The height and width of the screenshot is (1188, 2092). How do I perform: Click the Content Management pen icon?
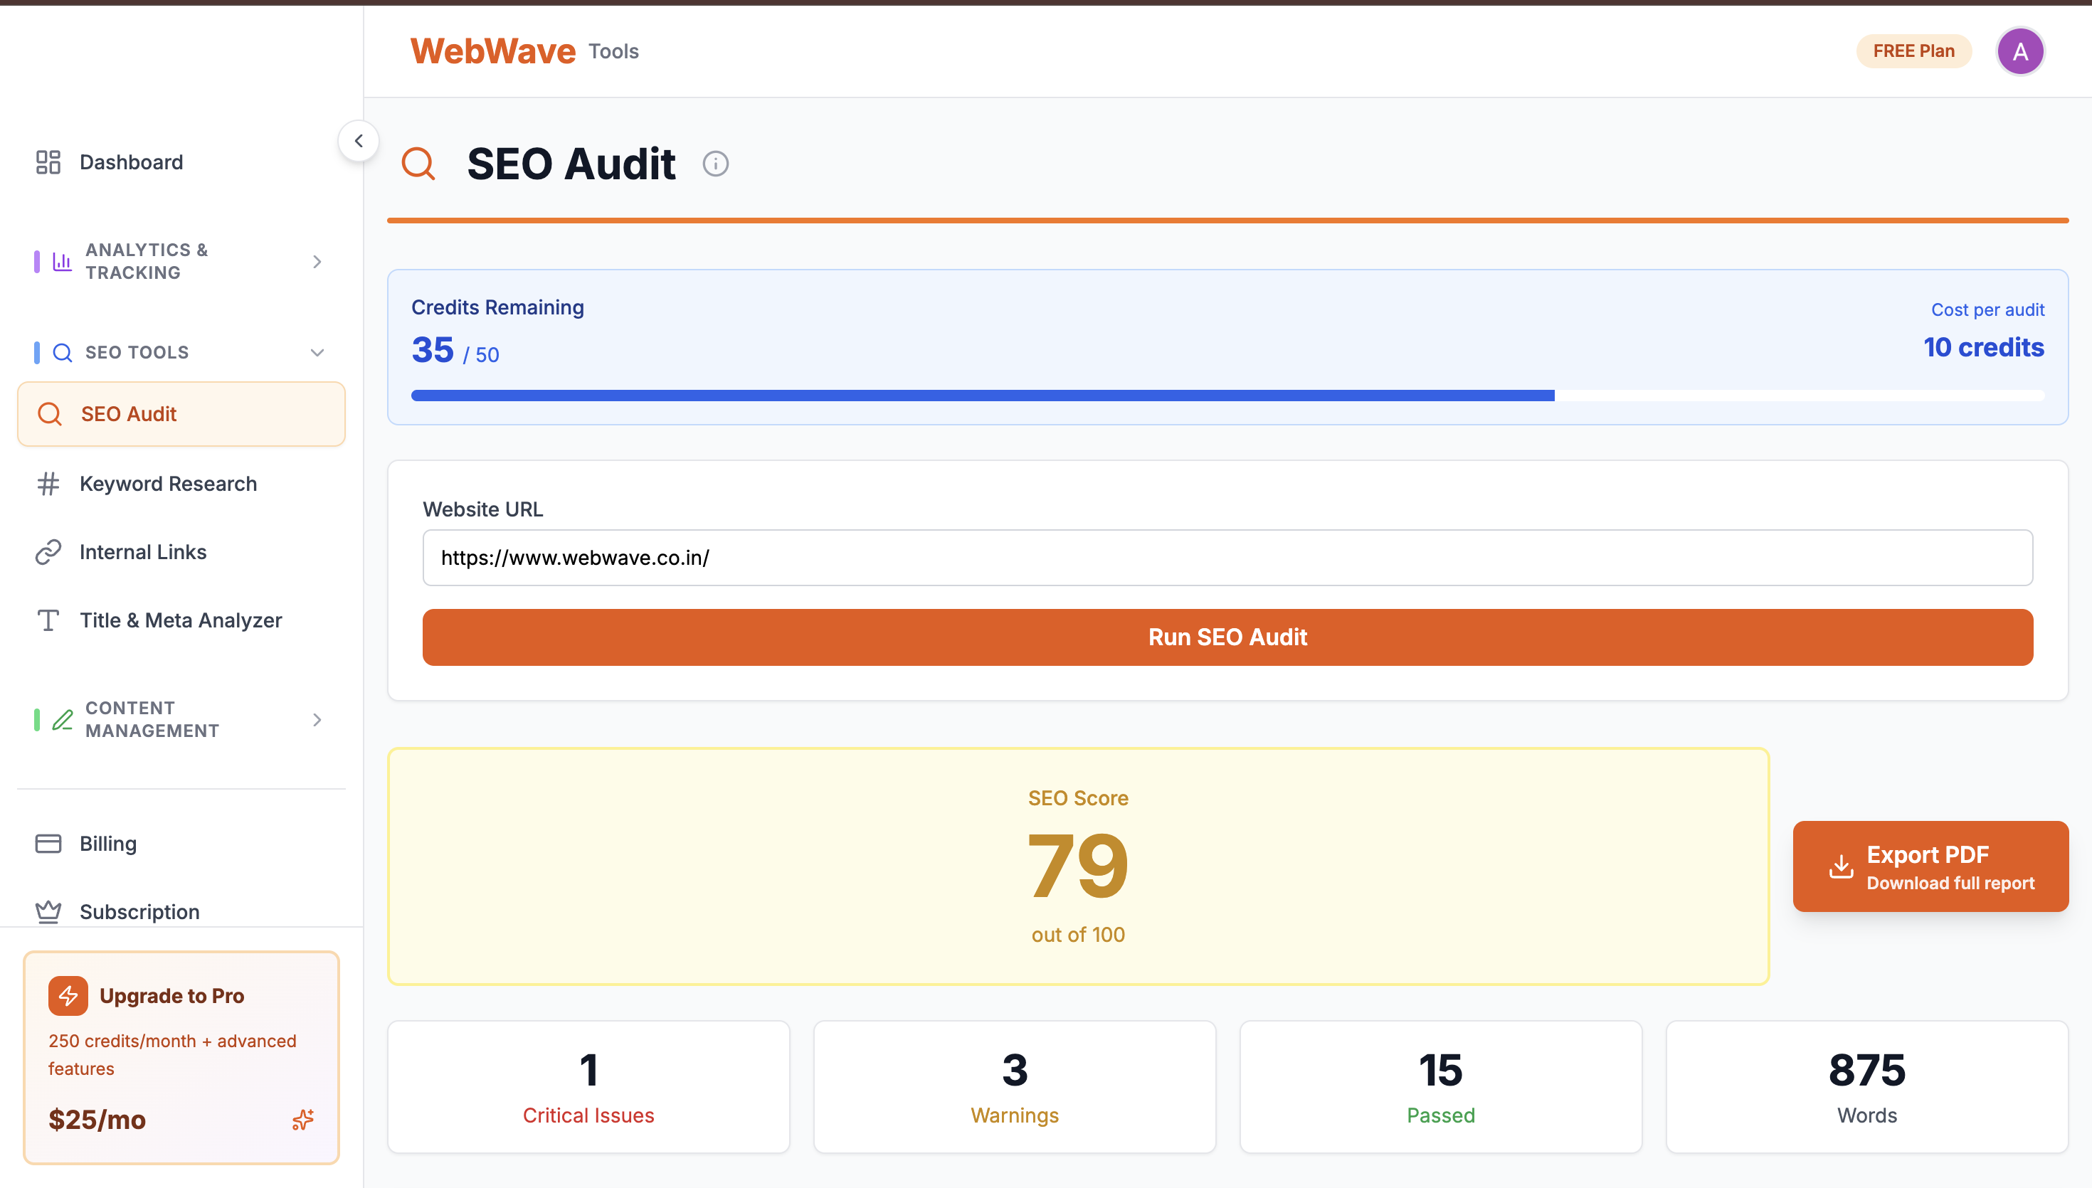click(62, 720)
